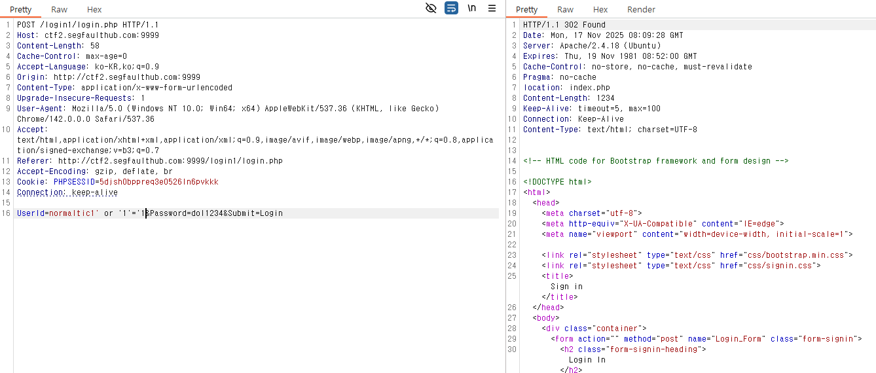This screenshot has width=876, height=373.
Task: Switch to the response Raw tab
Action: [x=565, y=10]
